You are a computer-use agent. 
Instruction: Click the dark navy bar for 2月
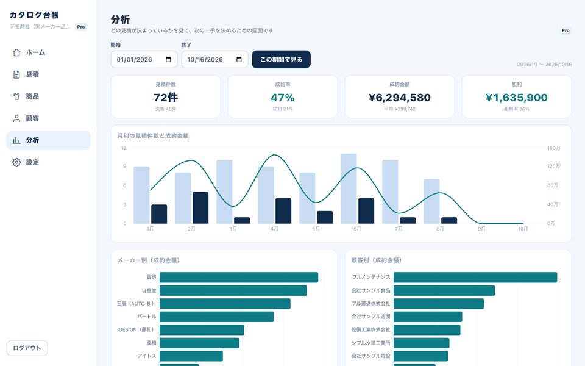[x=200, y=207]
